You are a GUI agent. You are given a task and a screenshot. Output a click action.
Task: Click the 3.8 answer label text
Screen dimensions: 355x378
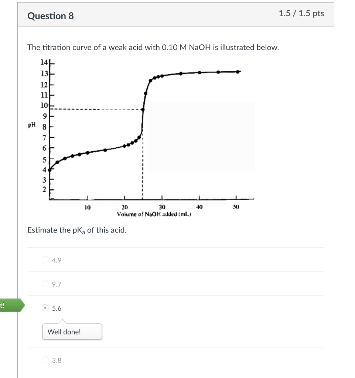coord(57,360)
